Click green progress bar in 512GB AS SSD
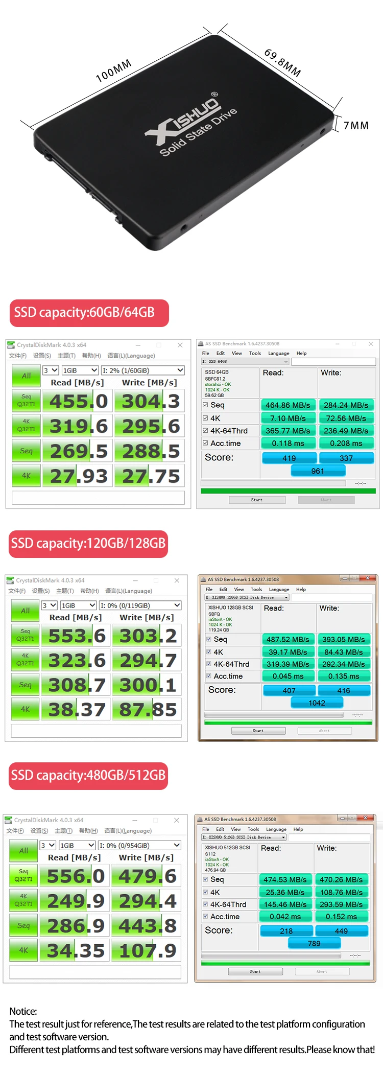The width and height of the screenshot is (383, 1073). (285, 963)
